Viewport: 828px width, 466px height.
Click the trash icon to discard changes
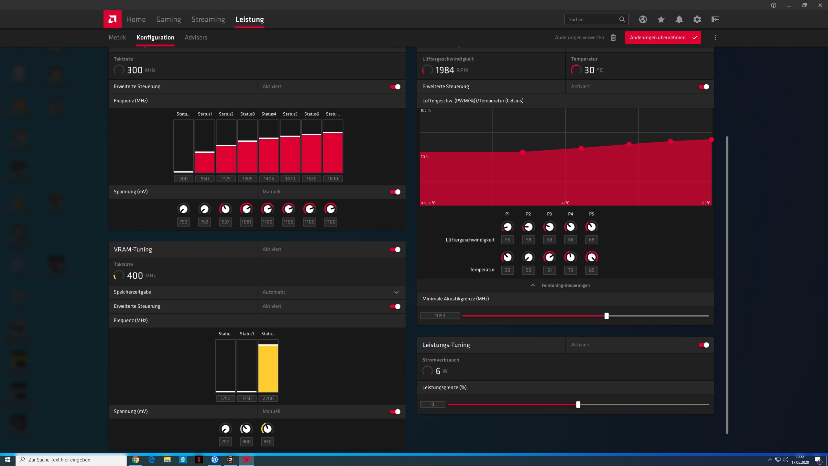613,38
